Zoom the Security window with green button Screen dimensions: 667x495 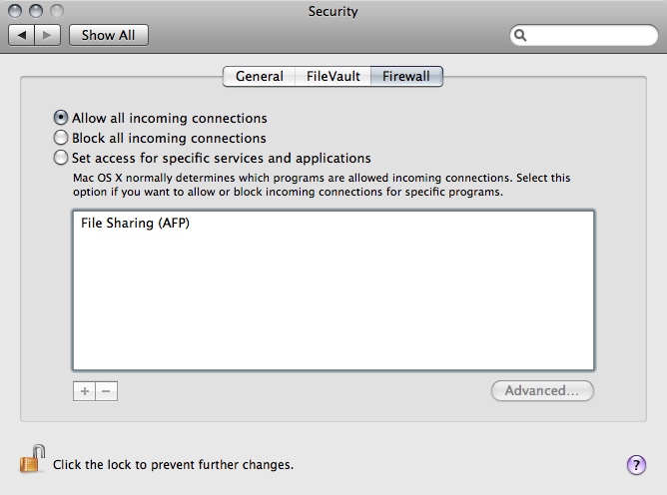tap(53, 12)
